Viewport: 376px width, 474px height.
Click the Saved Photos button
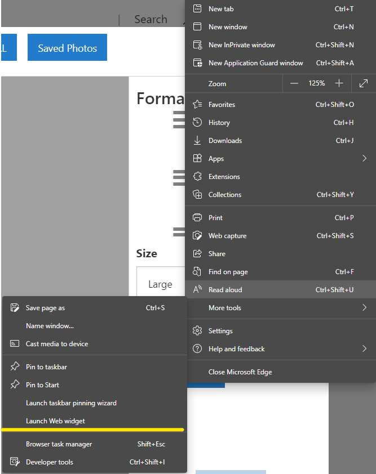[67, 48]
